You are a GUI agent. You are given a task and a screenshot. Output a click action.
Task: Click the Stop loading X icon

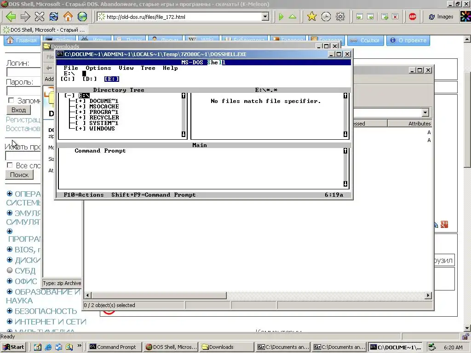tap(40, 17)
